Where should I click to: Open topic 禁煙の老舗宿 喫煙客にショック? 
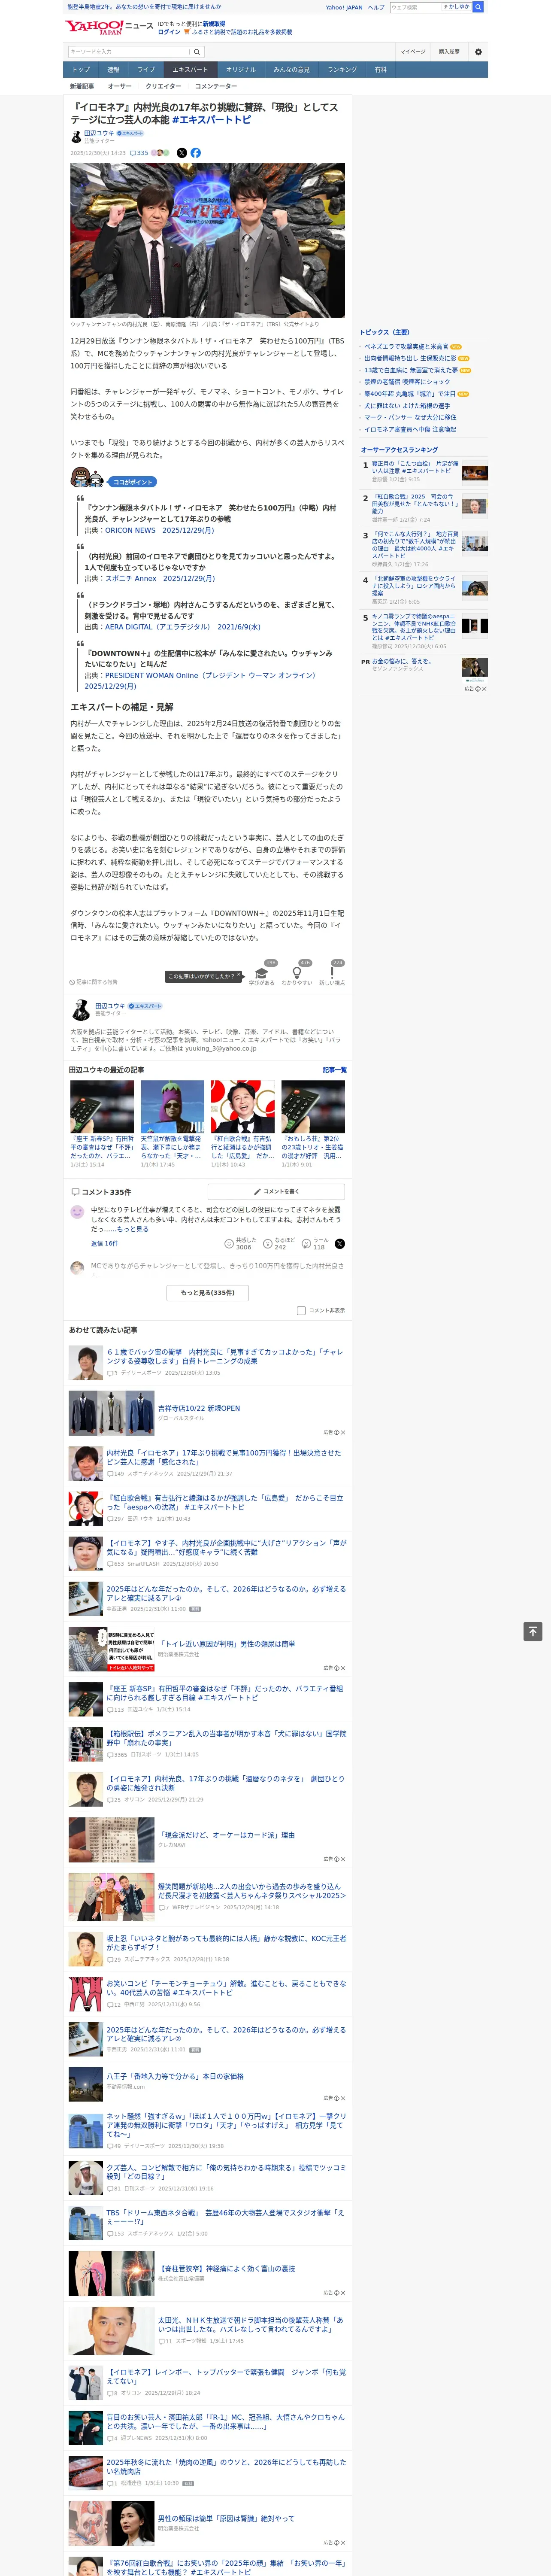pos(407,382)
